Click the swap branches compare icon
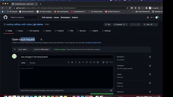The height and width of the screenshot is (97, 173). coord(15,49)
